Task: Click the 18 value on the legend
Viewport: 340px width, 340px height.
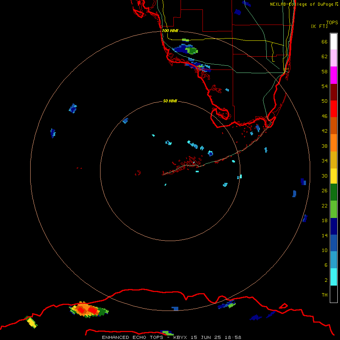Action: click(x=325, y=221)
